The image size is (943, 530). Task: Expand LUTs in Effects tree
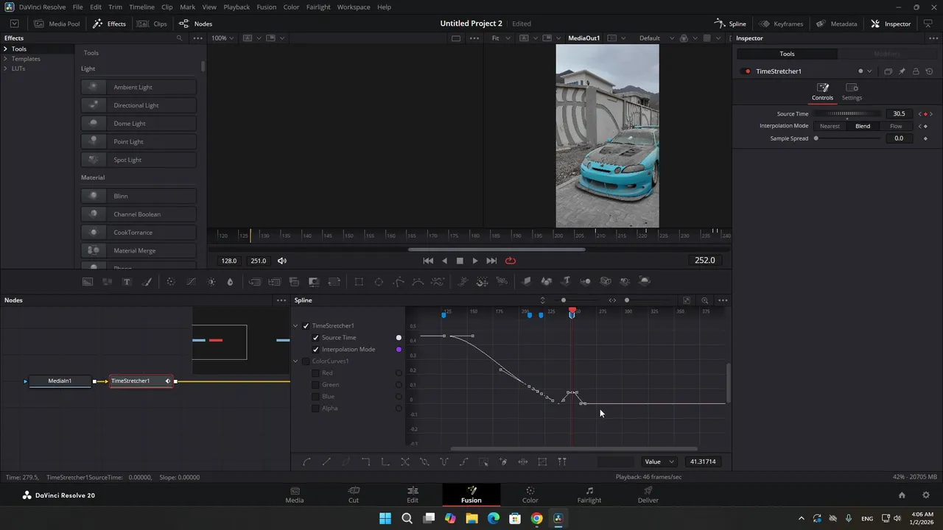click(x=5, y=68)
